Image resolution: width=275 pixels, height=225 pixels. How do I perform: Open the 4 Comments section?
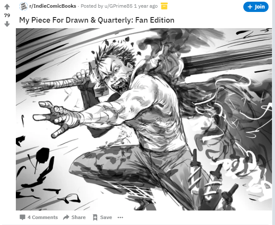[x=42, y=217]
